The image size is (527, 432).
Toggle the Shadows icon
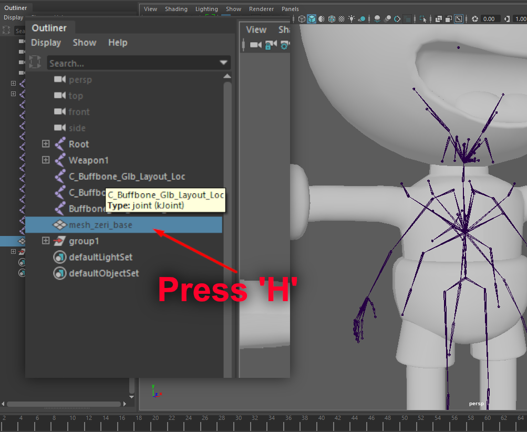tap(361, 19)
